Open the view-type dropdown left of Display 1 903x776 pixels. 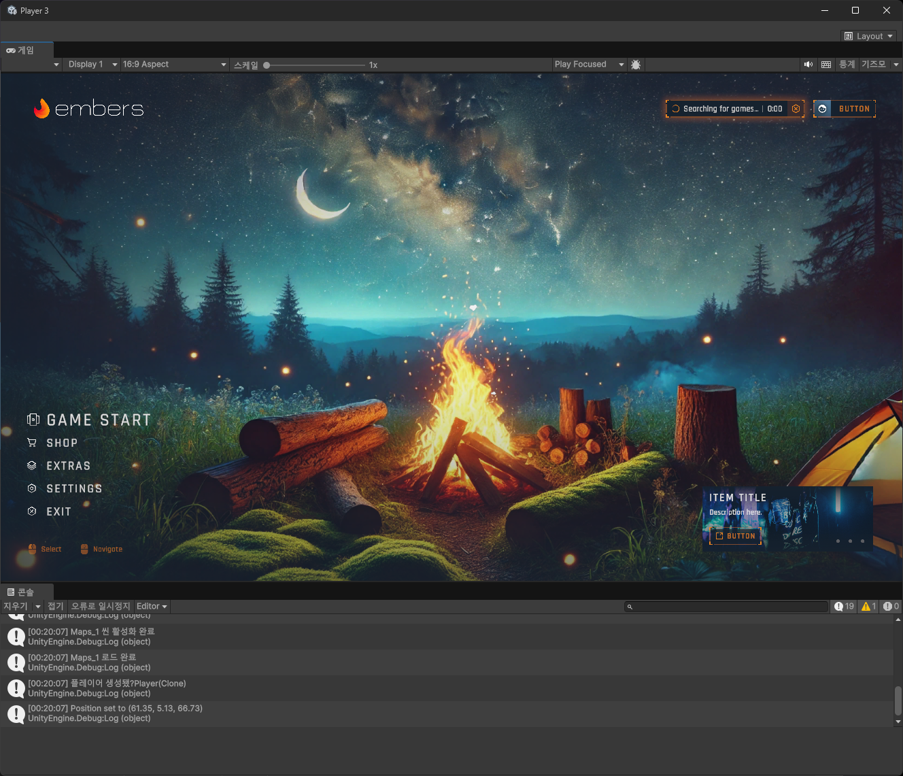pos(33,65)
